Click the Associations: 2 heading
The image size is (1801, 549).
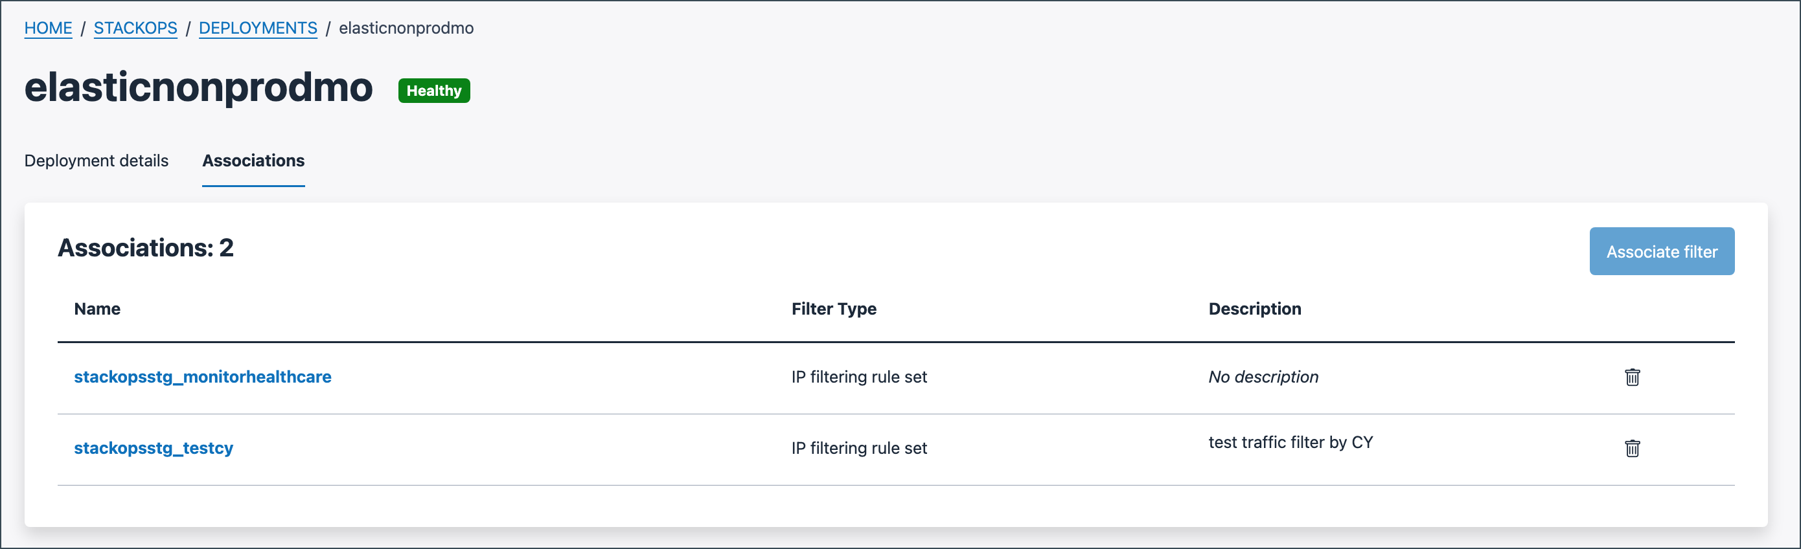145,249
